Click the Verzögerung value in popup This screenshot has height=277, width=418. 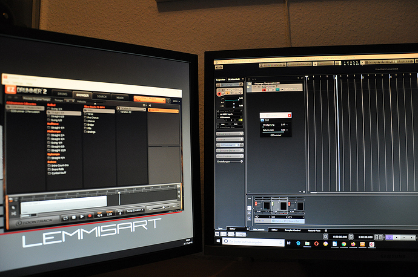tap(283, 125)
